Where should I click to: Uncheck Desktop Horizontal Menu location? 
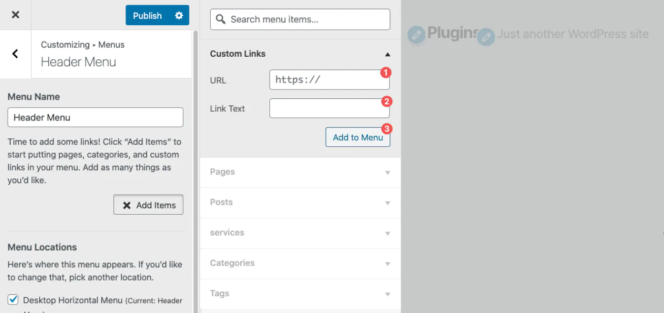[13, 300]
